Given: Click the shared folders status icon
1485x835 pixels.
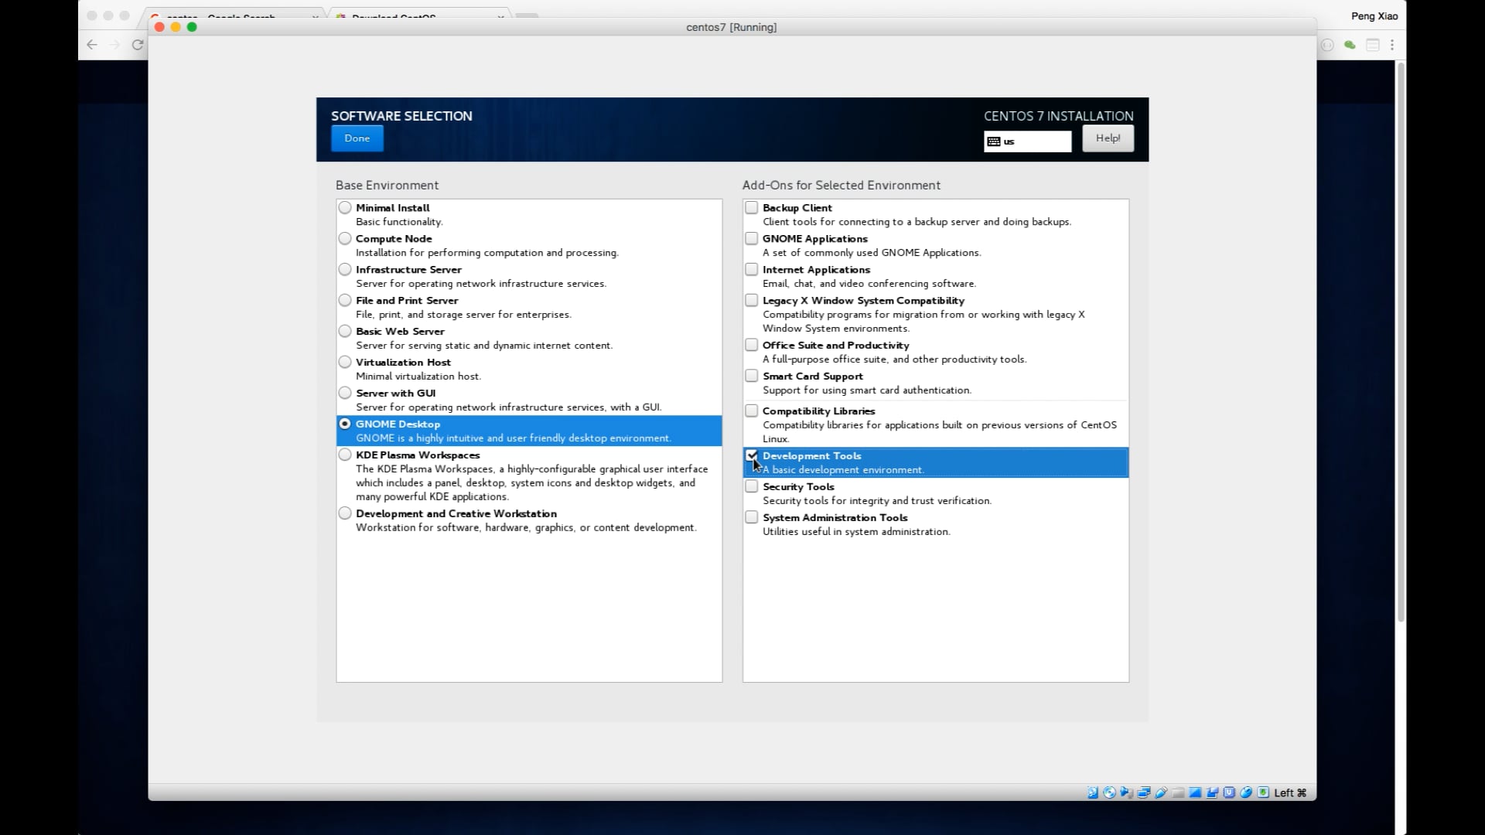Looking at the screenshot, I should (x=1178, y=792).
